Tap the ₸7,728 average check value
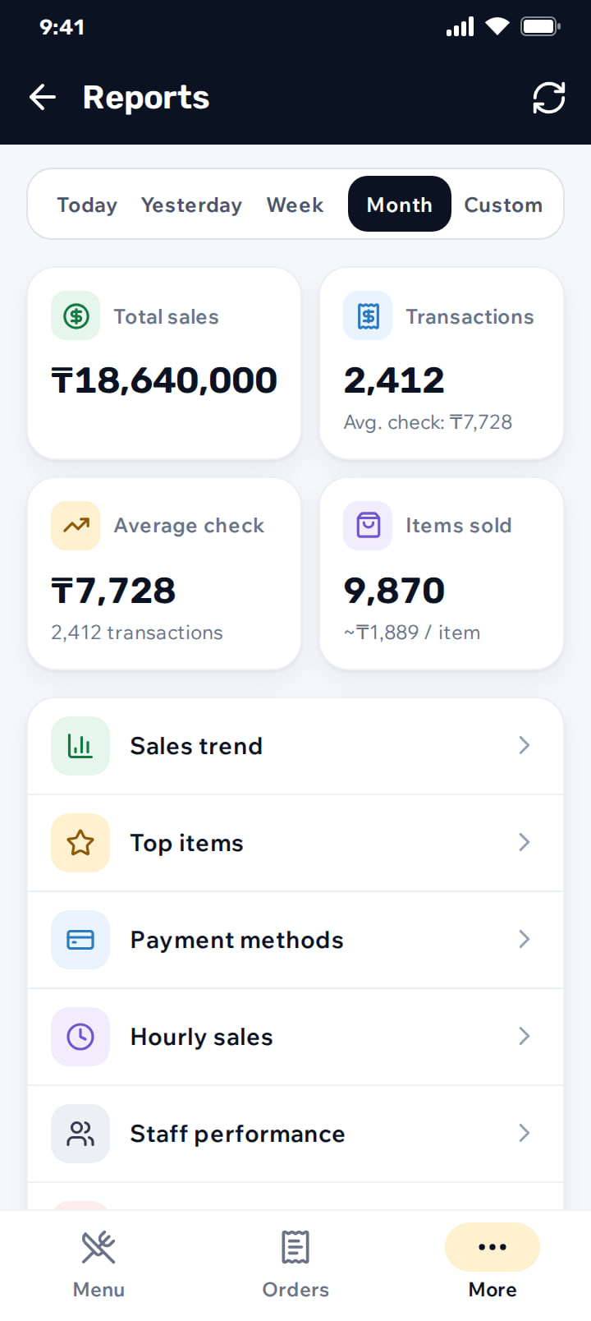 (113, 591)
